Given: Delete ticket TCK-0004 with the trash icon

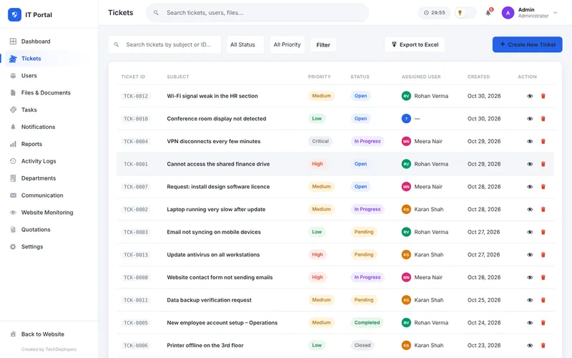Looking at the screenshot, I should click(x=543, y=141).
